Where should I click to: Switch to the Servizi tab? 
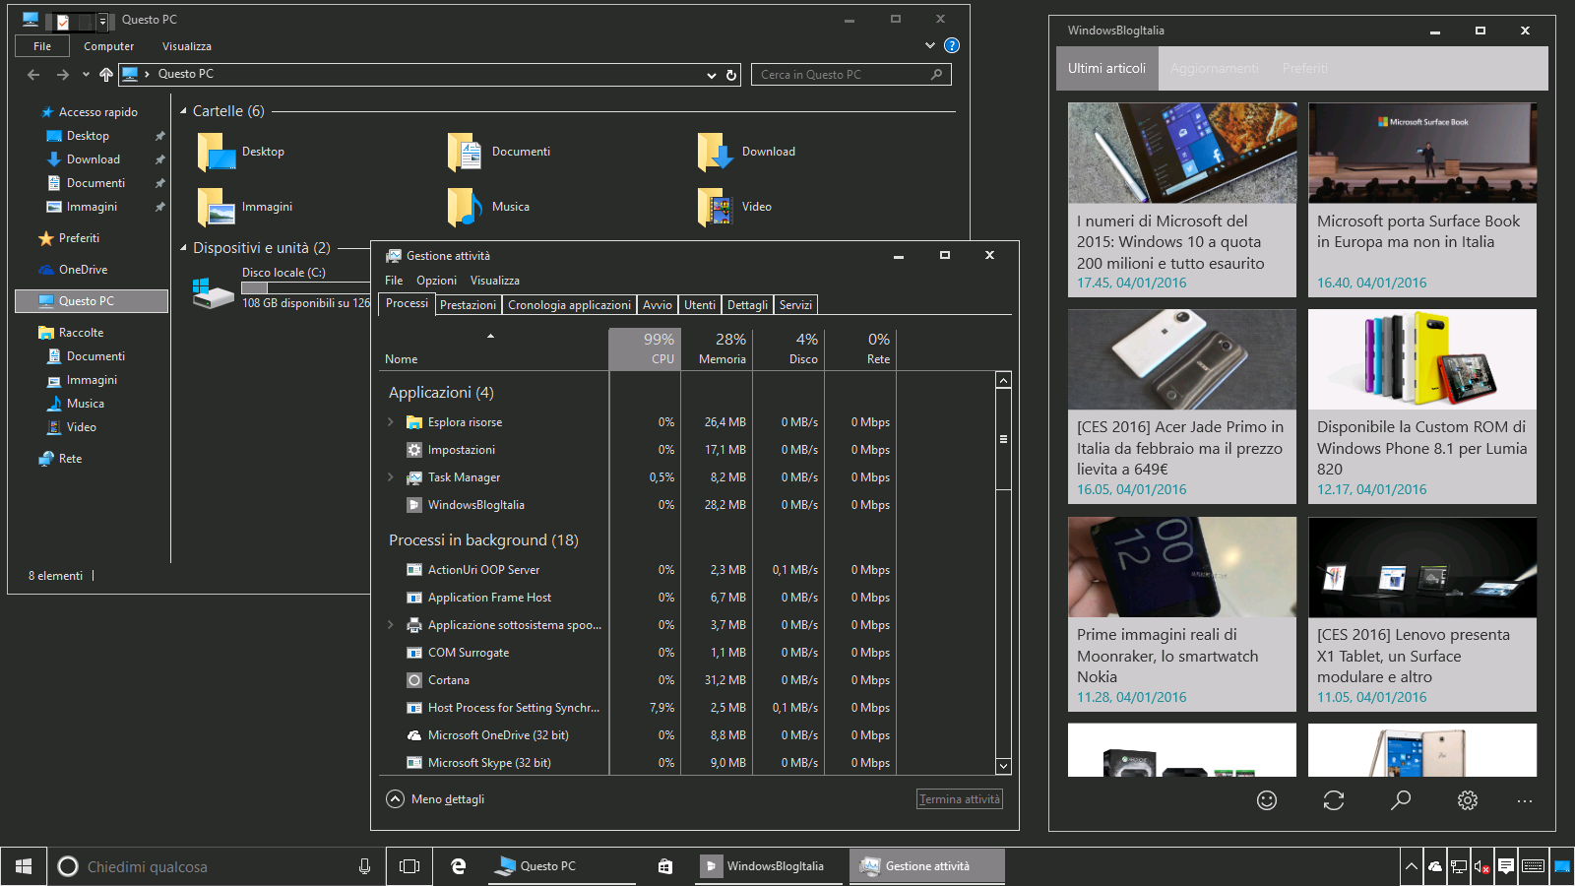coord(795,305)
